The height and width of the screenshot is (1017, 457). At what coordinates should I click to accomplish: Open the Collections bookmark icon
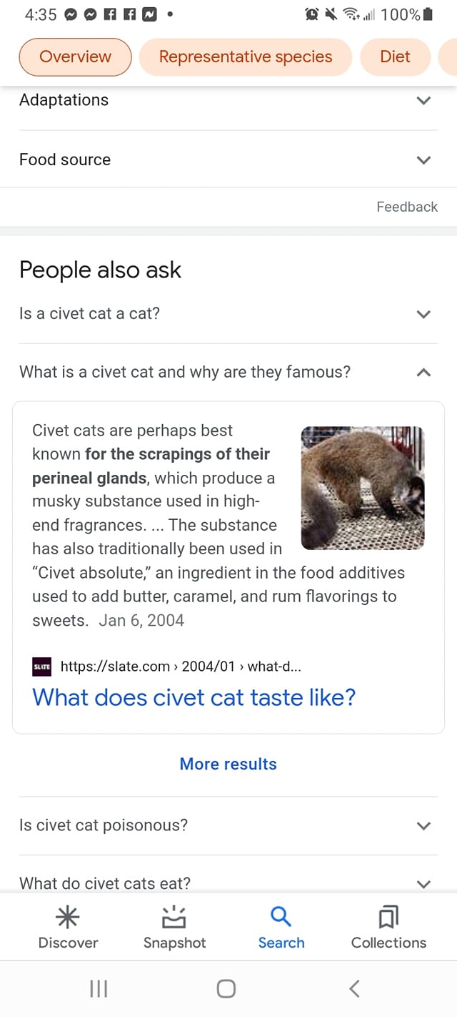(388, 917)
